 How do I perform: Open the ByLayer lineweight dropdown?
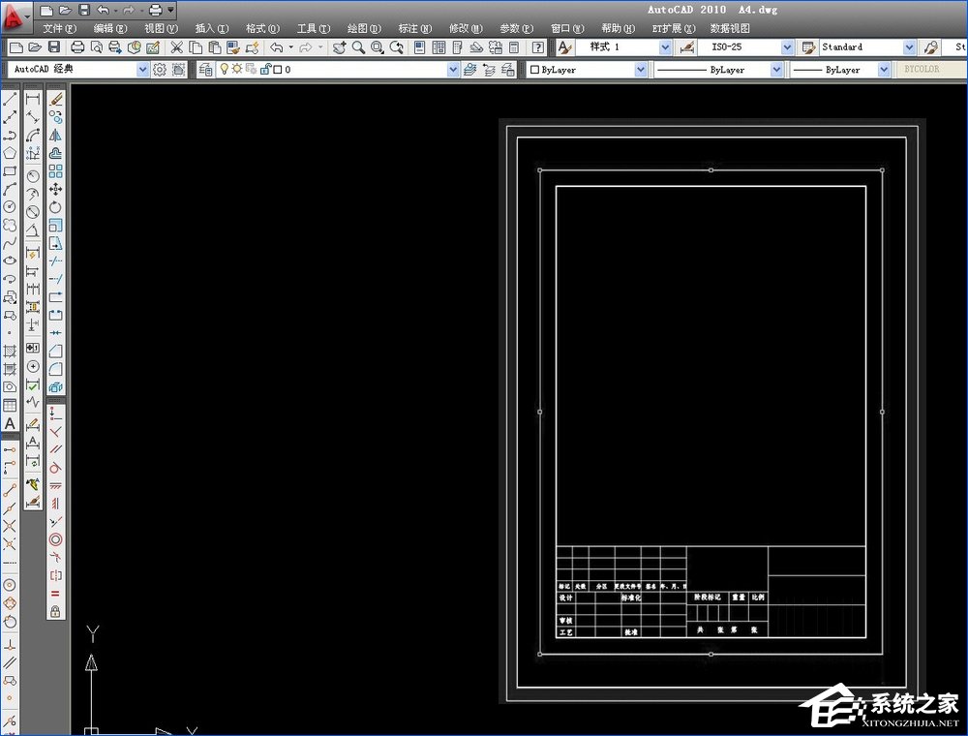pos(884,70)
